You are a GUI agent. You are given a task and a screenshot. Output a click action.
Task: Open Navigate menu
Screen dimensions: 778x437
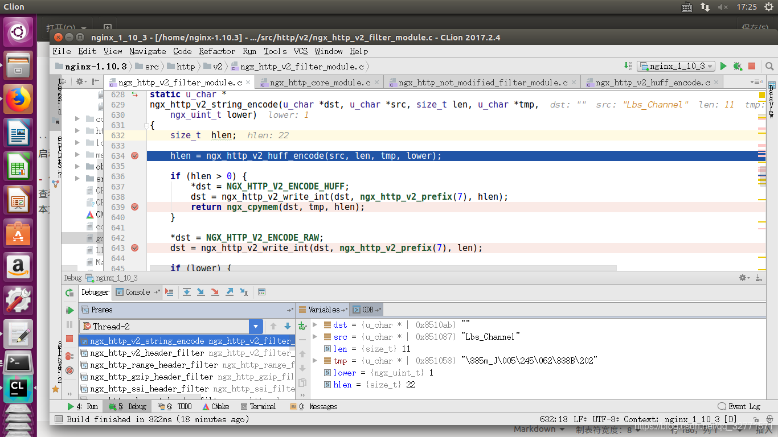pyautogui.click(x=148, y=51)
